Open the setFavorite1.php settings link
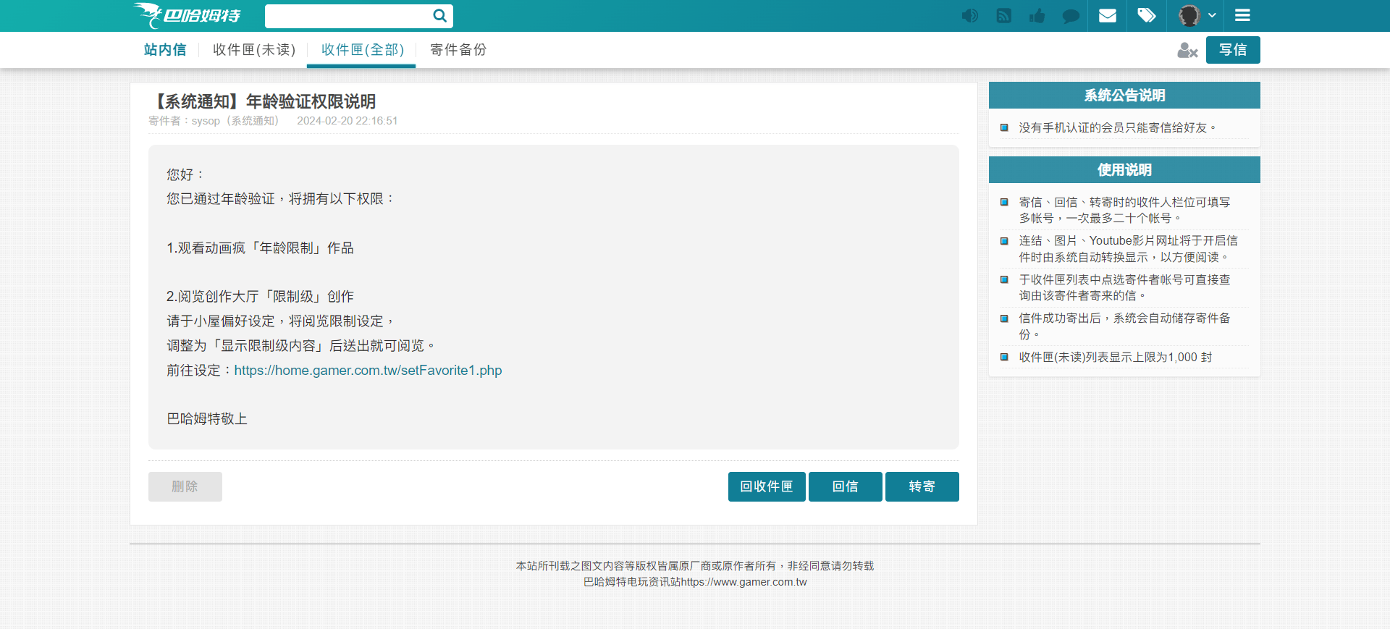The height and width of the screenshot is (629, 1390). click(368, 370)
